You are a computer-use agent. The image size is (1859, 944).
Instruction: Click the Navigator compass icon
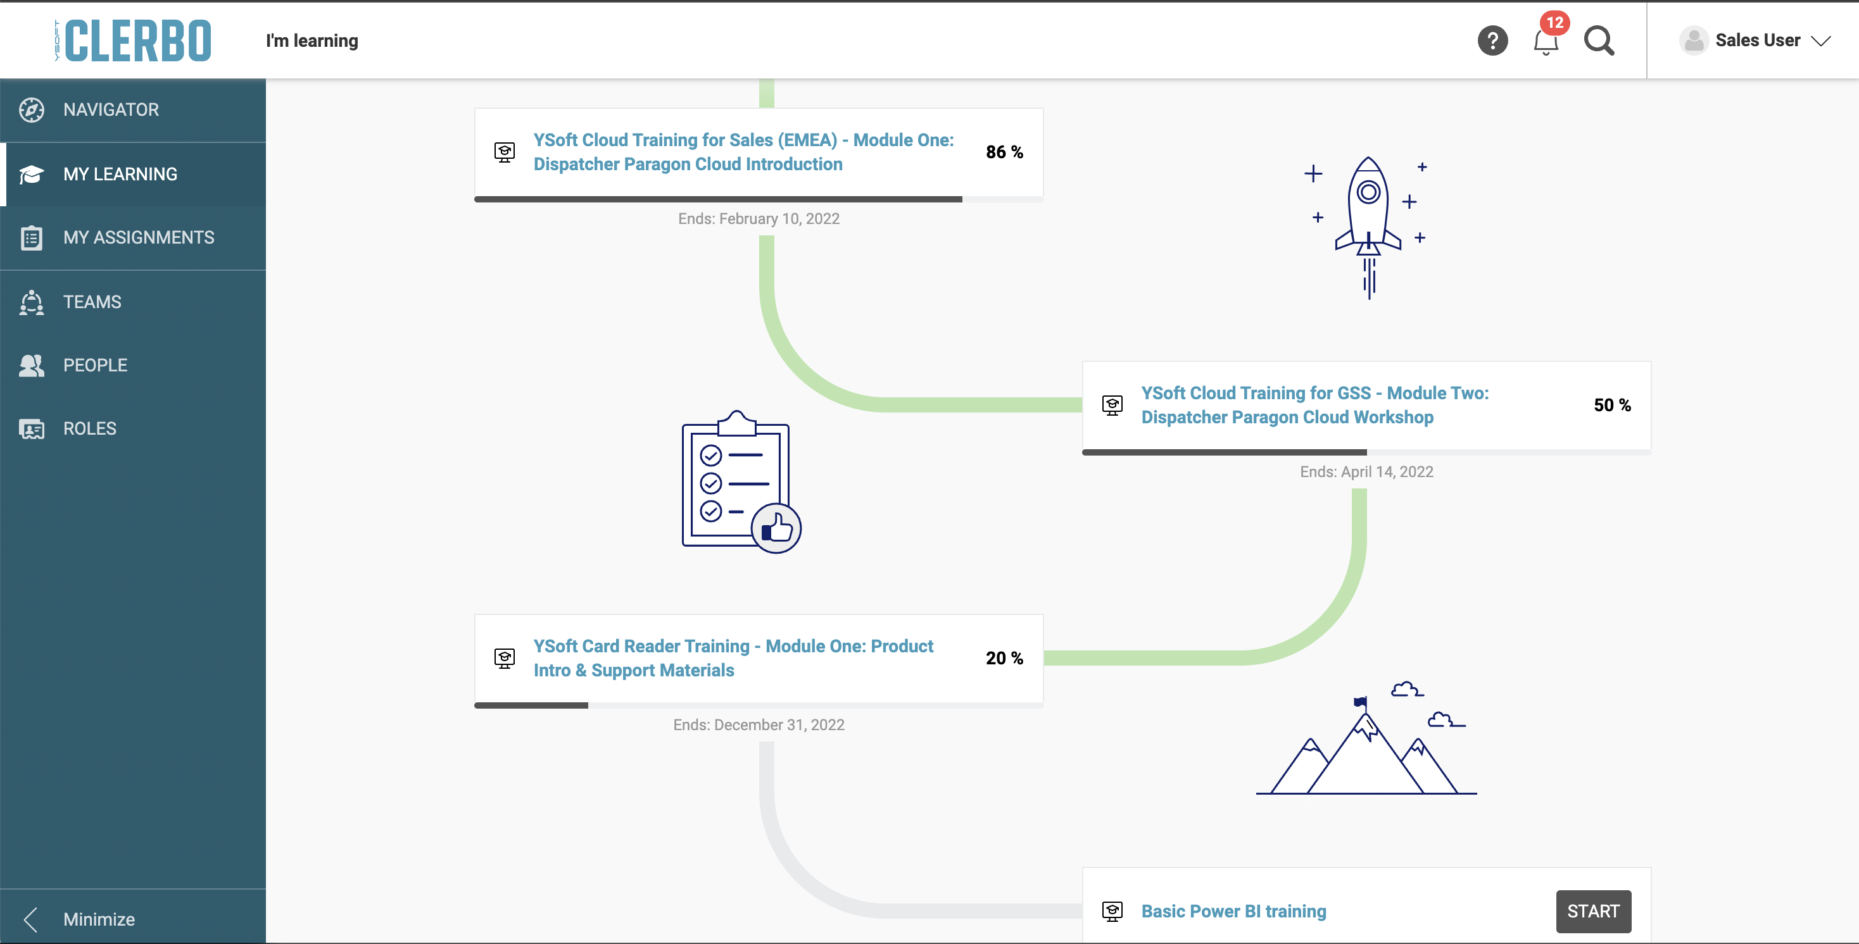coord(31,109)
